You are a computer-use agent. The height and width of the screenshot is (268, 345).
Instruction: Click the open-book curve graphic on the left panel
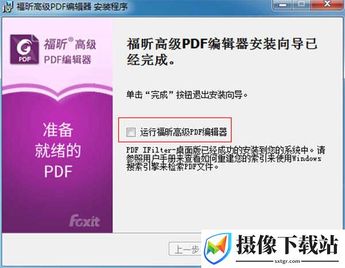[57, 92]
